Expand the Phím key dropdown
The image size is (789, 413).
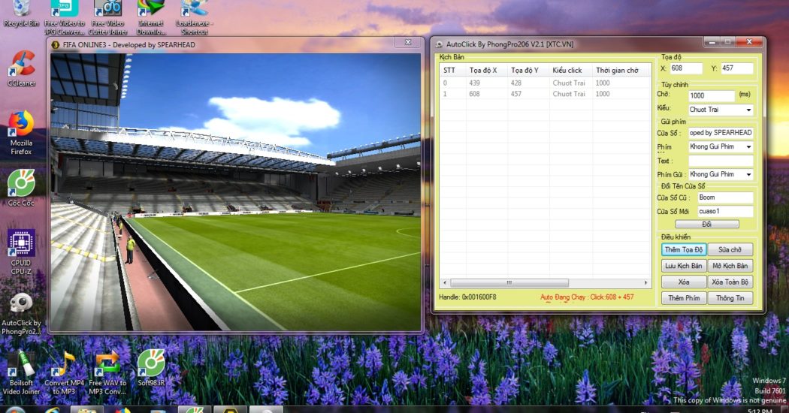[721, 146]
